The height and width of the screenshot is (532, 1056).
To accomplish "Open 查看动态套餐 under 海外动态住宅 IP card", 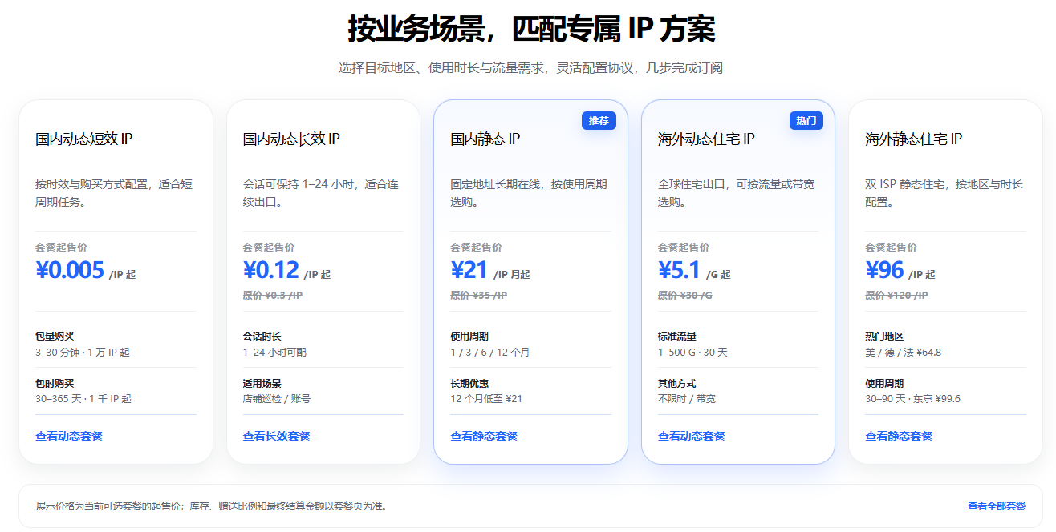I will (691, 436).
